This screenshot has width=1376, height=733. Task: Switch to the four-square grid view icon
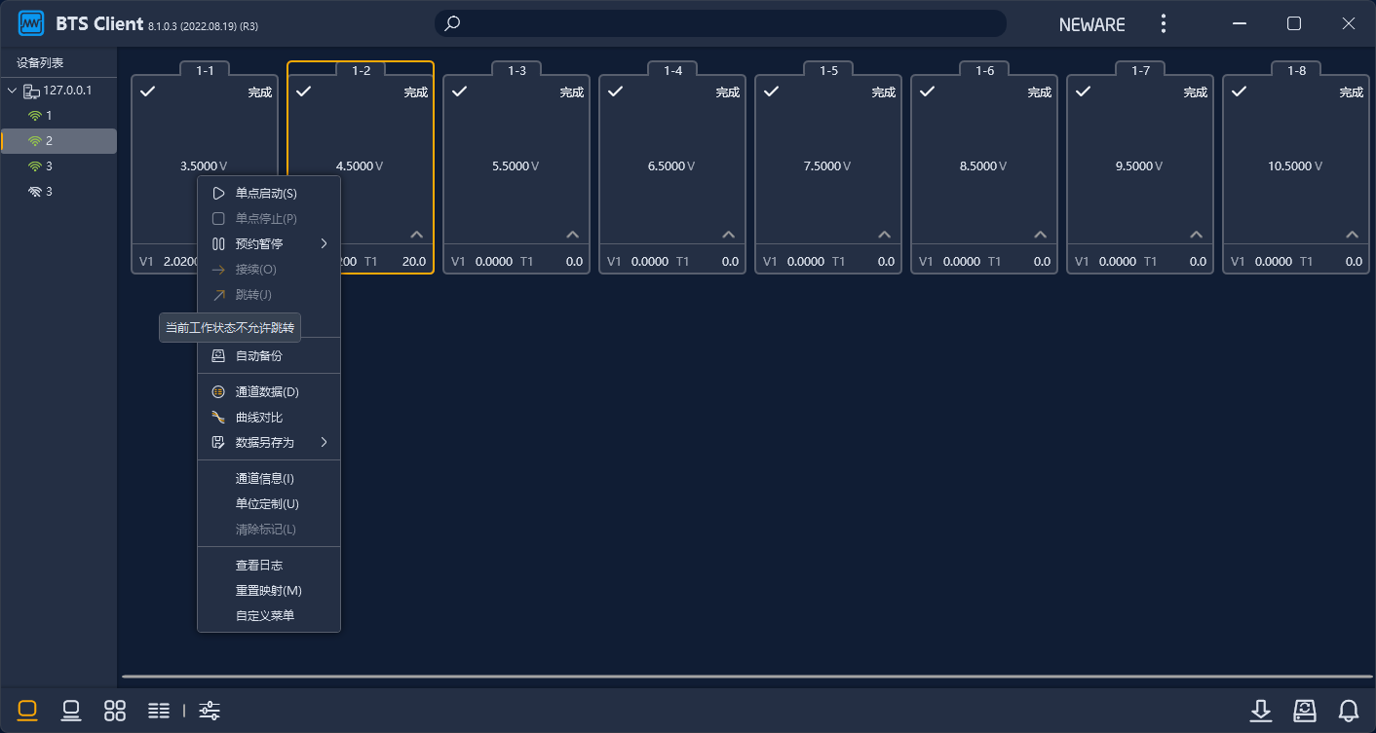point(115,711)
